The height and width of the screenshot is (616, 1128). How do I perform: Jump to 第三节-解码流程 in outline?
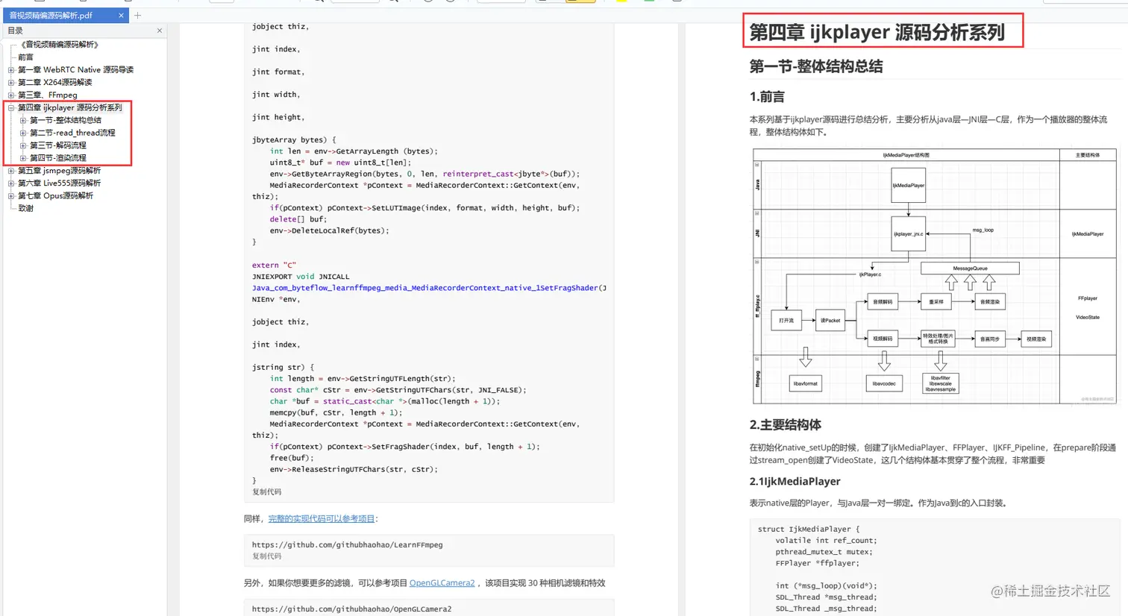(58, 146)
